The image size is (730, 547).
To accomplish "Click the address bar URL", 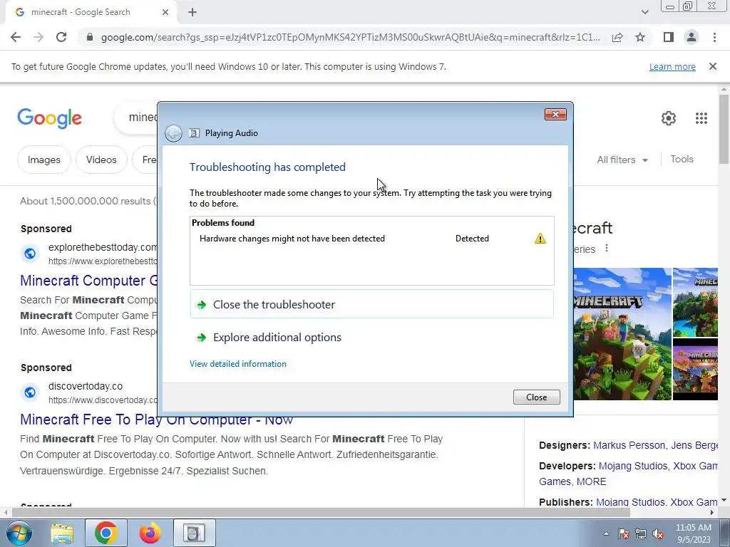I will point(350,37).
